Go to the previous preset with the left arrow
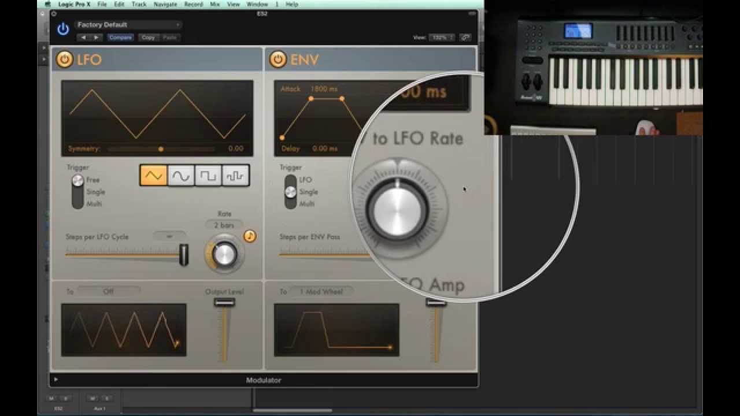 [x=83, y=38]
